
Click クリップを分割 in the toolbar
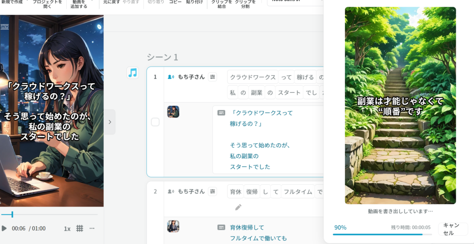click(x=245, y=4)
